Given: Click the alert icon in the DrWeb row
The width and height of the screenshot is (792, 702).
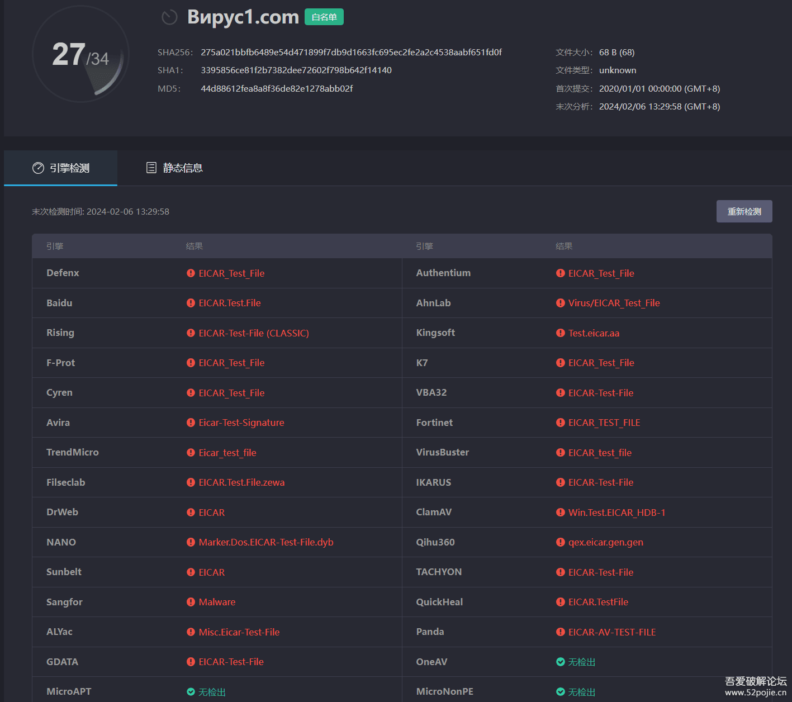Looking at the screenshot, I should 191,513.
